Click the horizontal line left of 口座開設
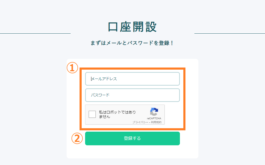 coord(35,34)
